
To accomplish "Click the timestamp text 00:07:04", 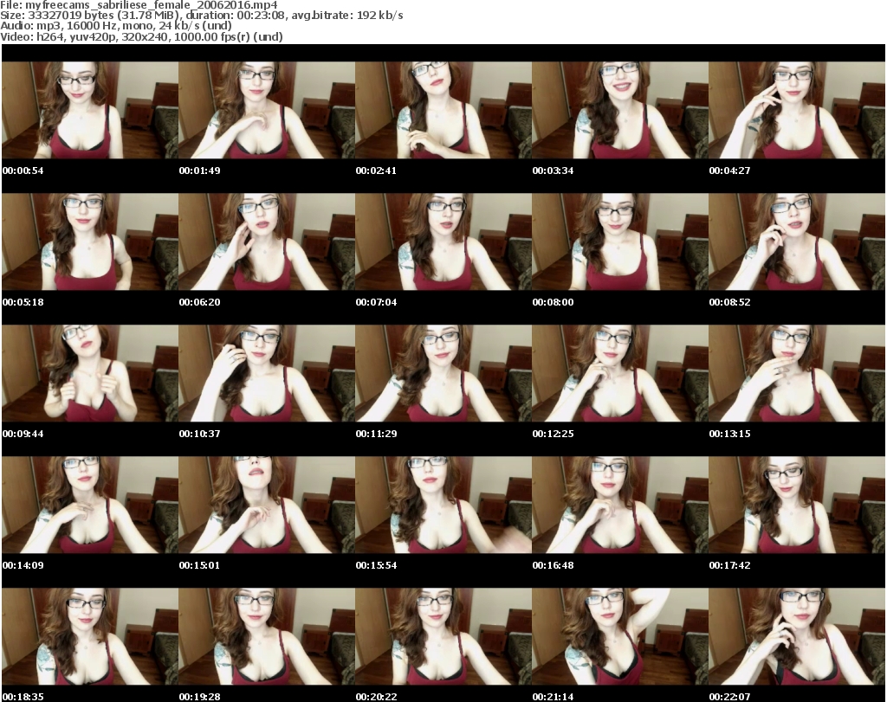I will (x=376, y=302).
